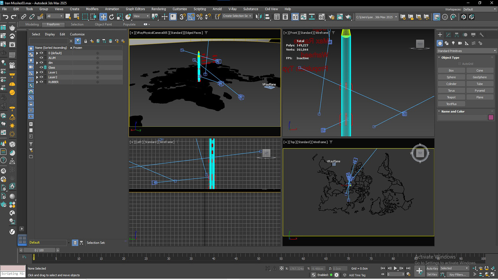498x280 pixels.
Task: Click the Auto Key button
Action: point(432,268)
